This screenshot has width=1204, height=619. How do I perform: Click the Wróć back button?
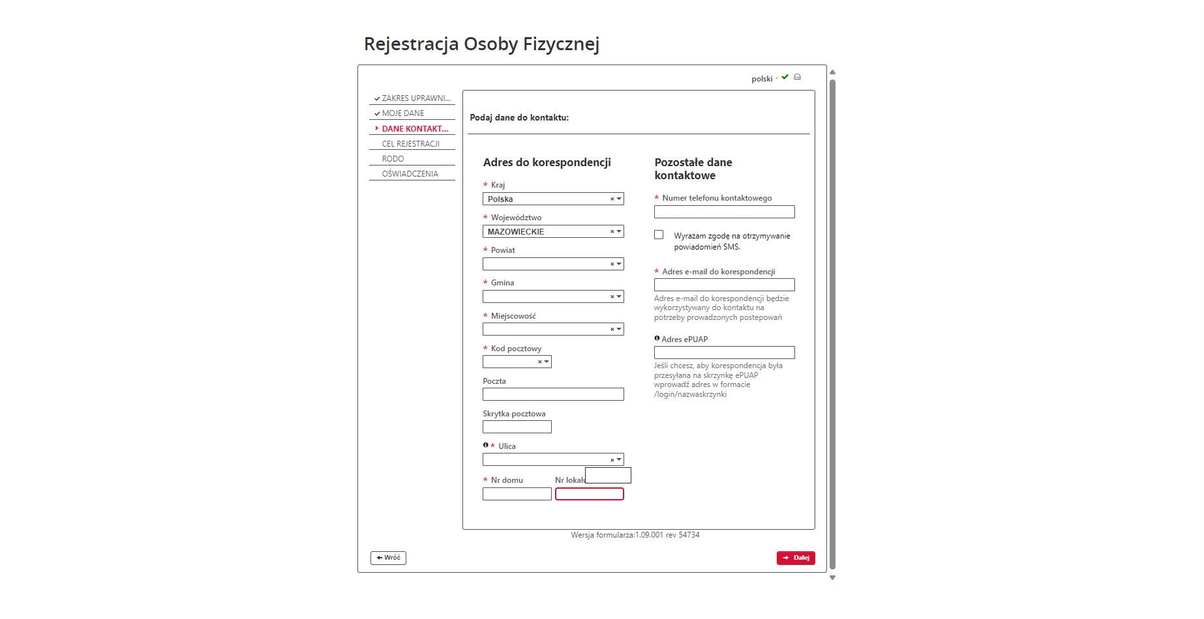[388, 558]
